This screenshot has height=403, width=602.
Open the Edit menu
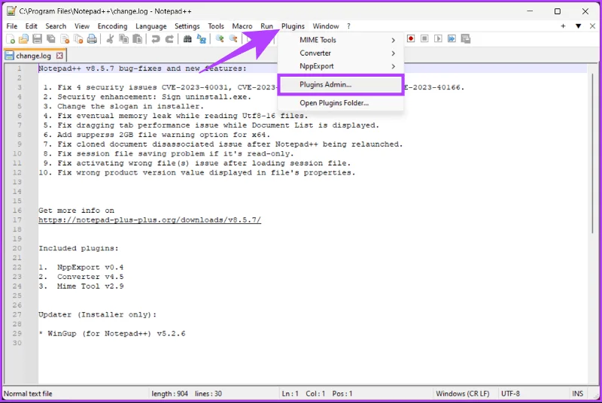pos(32,26)
